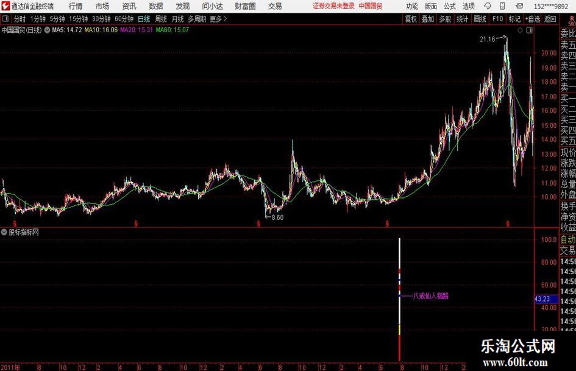
Task: Click the MA10: 16.06 value
Action: (101, 30)
